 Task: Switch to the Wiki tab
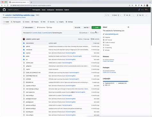(x=43, y=22)
